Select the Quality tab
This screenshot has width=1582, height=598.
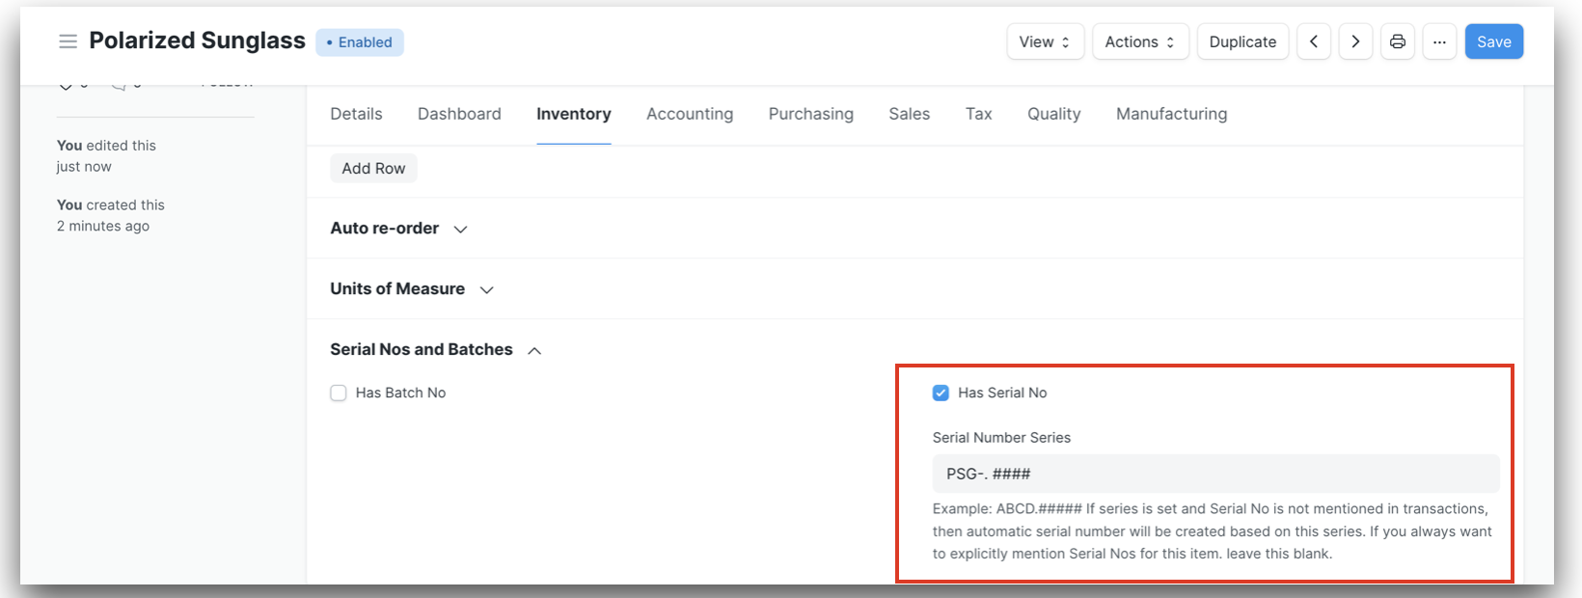(x=1053, y=114)
